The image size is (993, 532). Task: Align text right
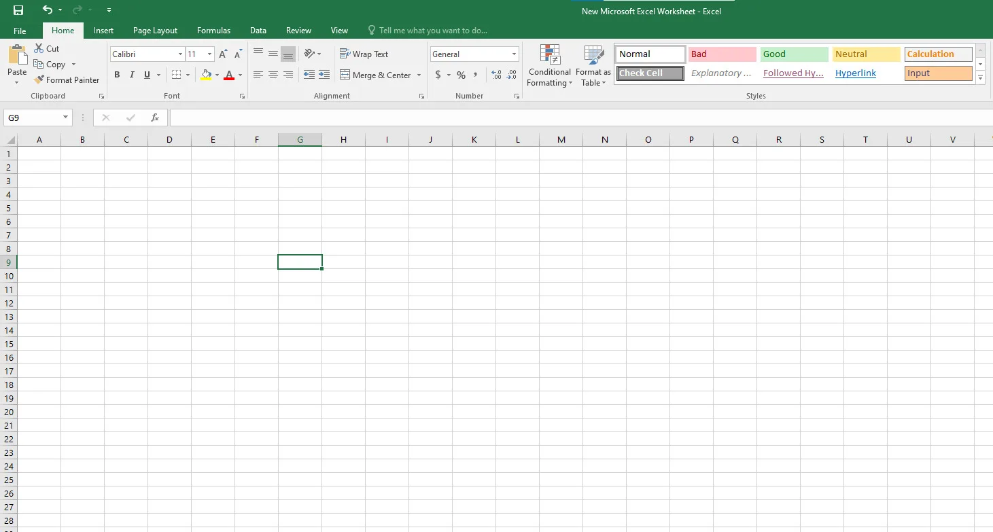[x=288, y=75]
